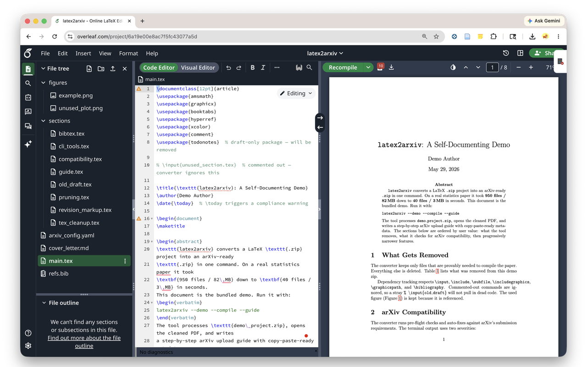
Task: Open compile logs with 10 badge
Action: [380, 67]
